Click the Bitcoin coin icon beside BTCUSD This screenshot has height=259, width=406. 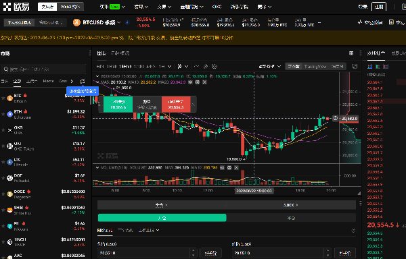point(76,22)
